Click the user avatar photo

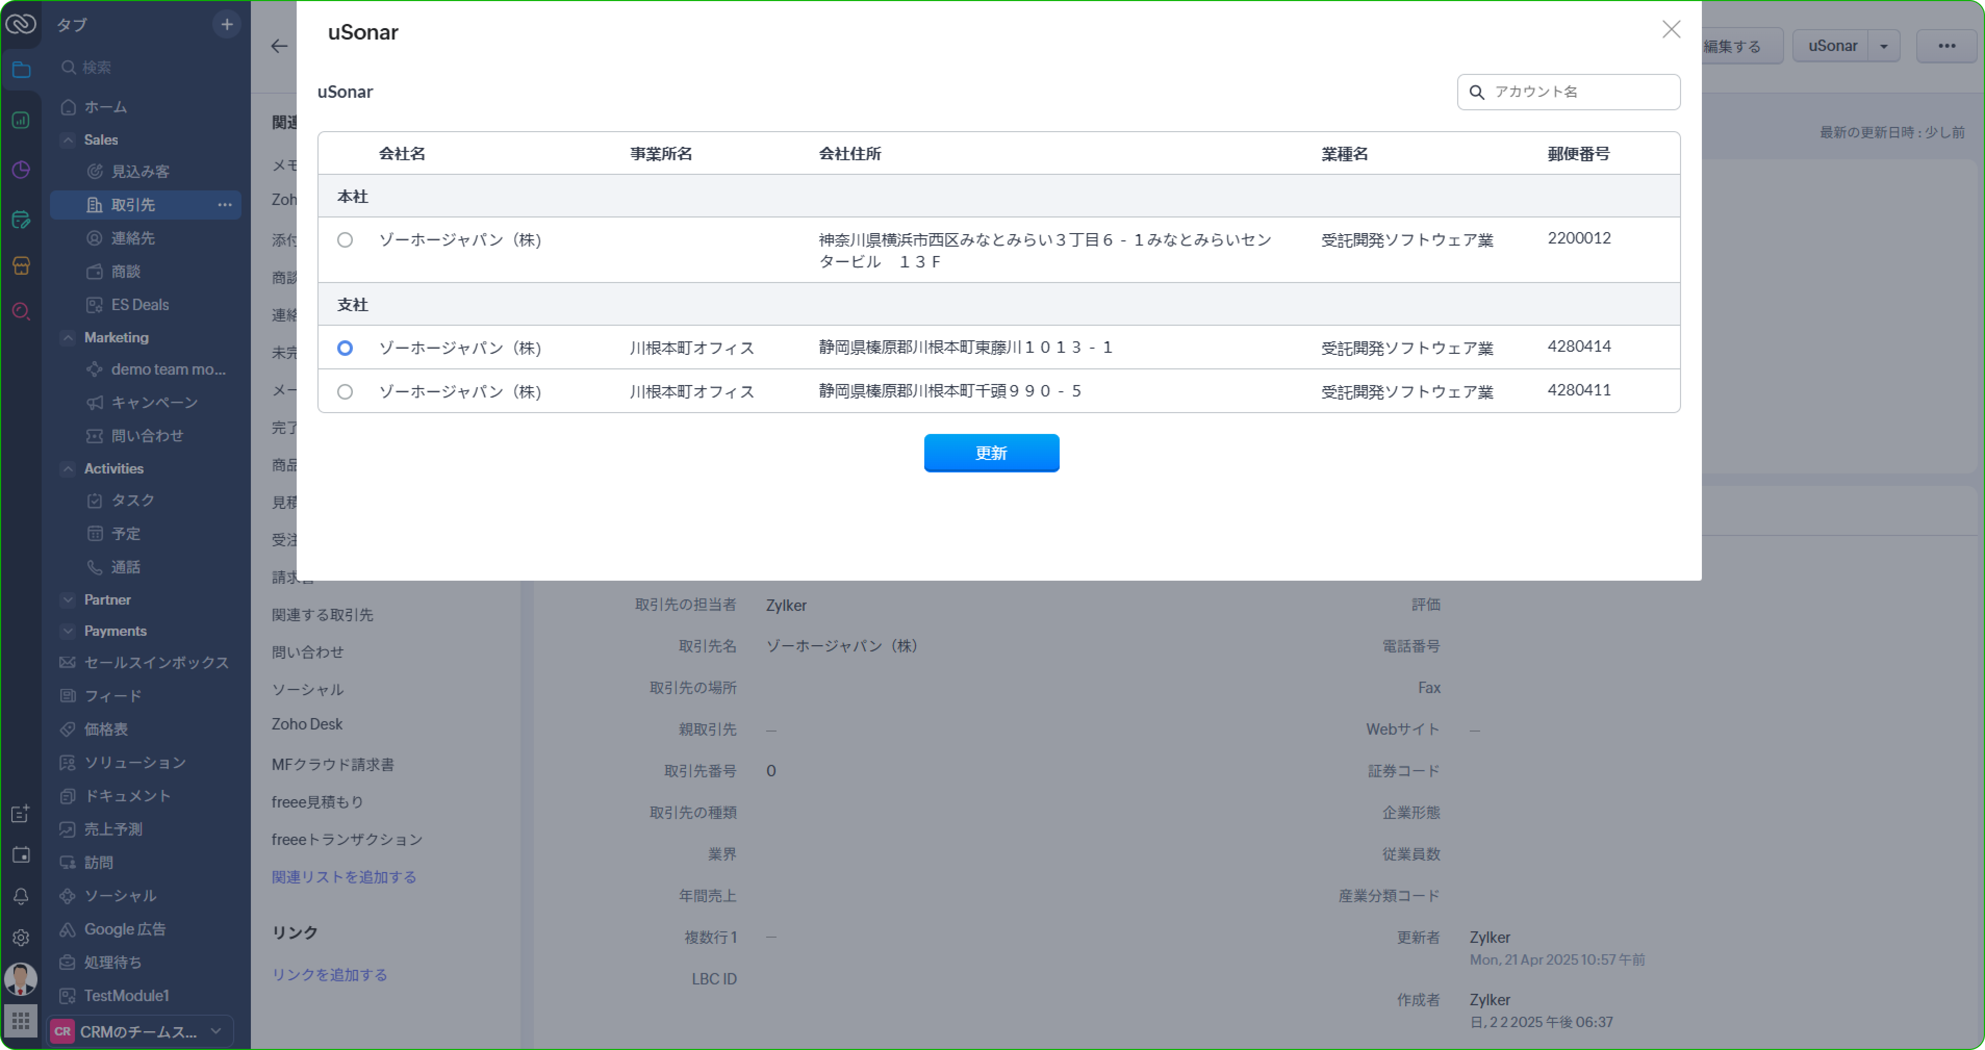coord(21,979)
